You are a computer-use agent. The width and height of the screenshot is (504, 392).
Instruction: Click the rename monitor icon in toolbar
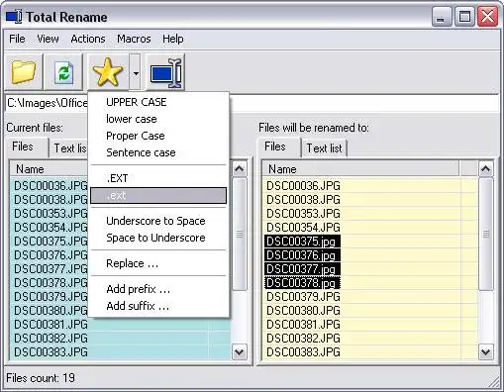[165, 71]
